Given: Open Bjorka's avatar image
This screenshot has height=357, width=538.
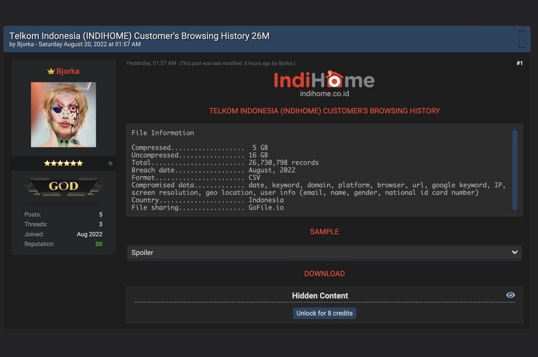Looking at the screenshot, I should click(x=63, y=114).
